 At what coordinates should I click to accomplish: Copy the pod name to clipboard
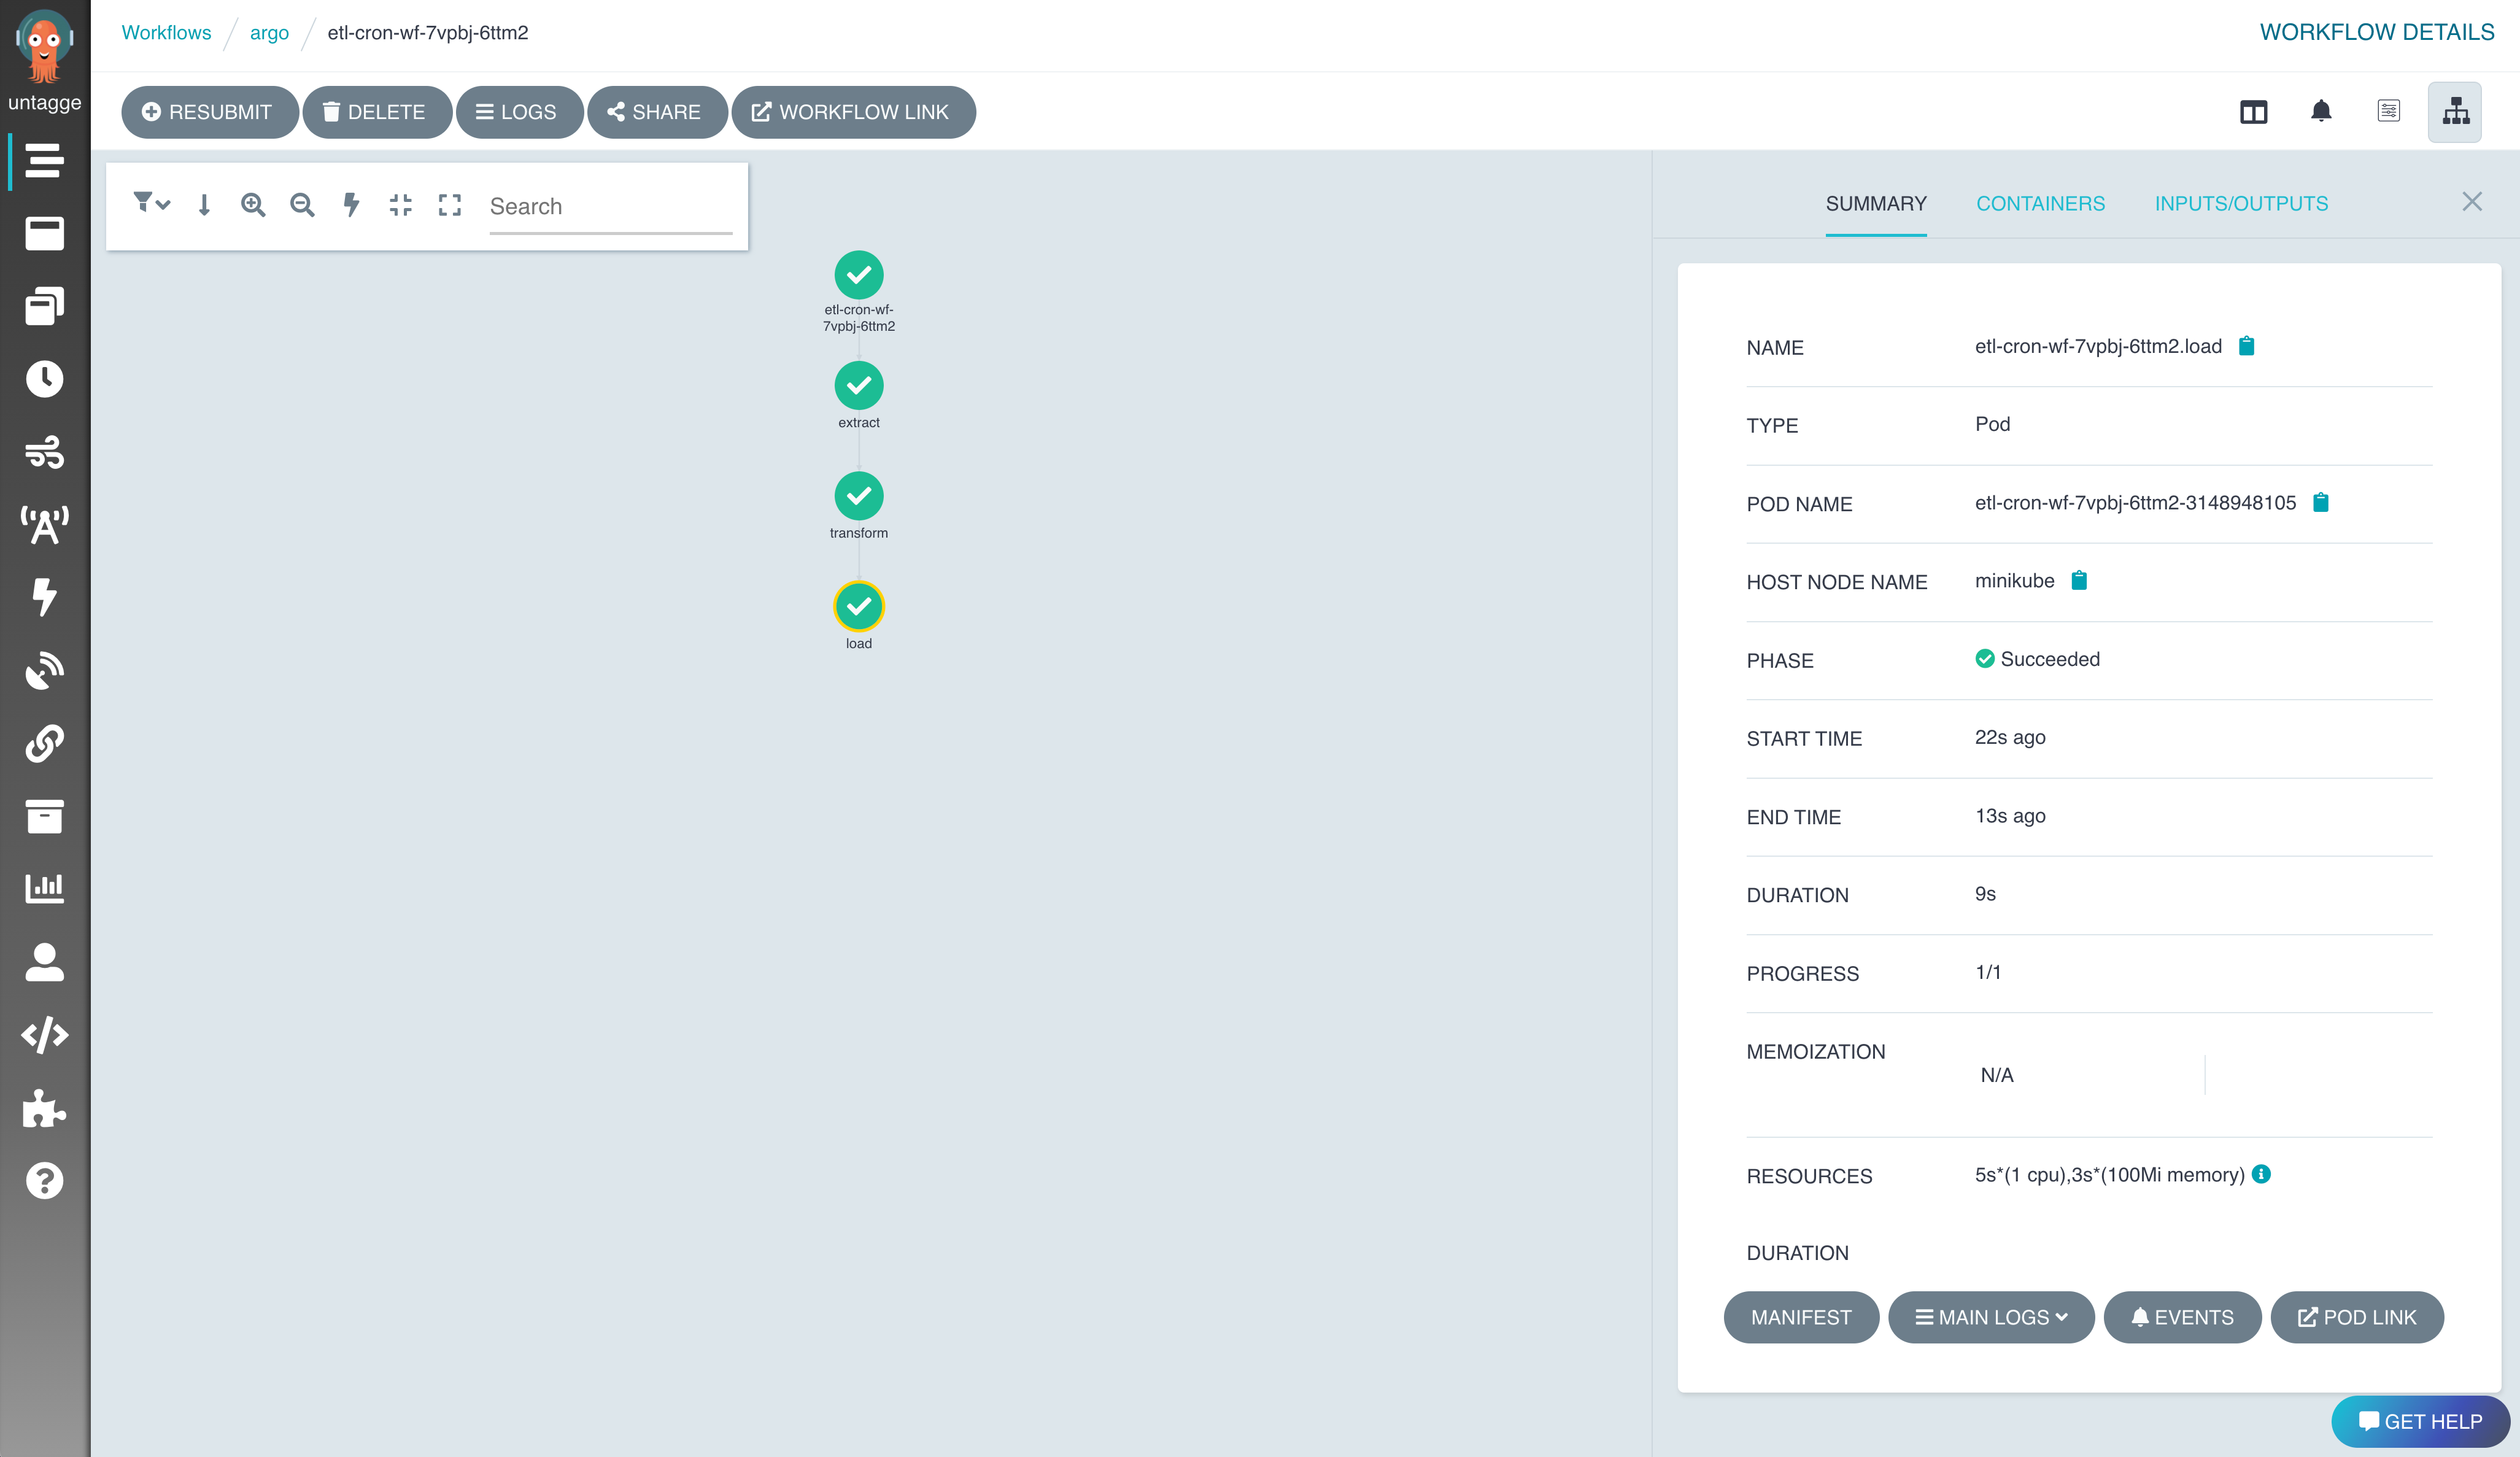[x=2321, y=503]
